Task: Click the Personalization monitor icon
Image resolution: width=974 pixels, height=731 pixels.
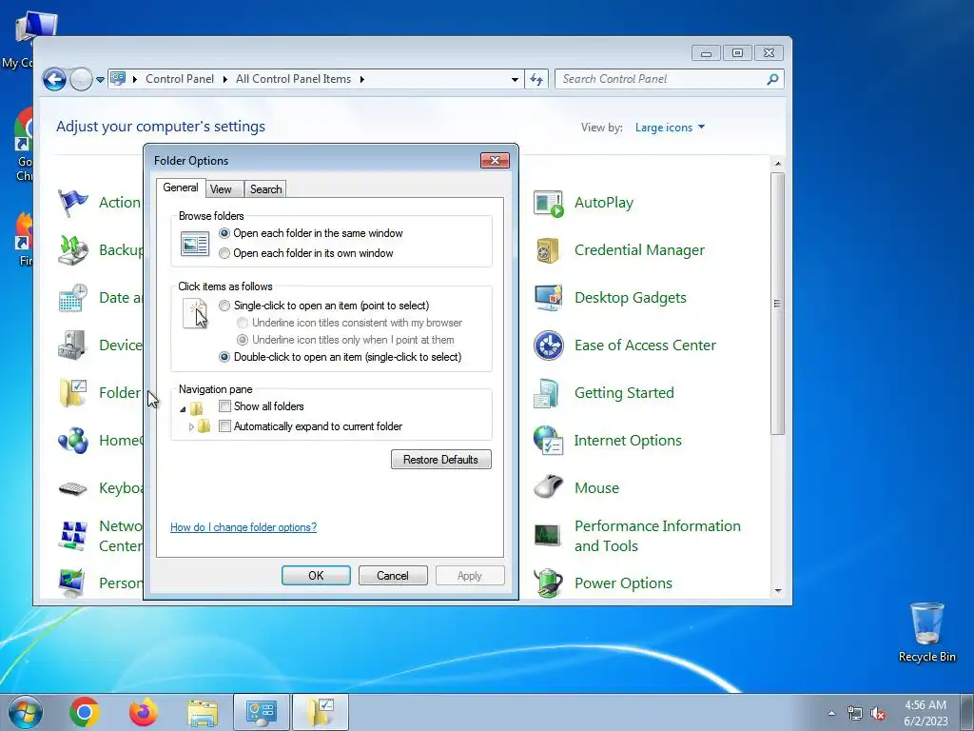Action: point(73,583)
